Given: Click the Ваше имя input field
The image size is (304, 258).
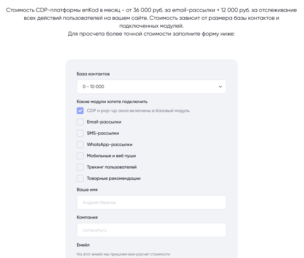Looking at the screenshot, I should coord(151,202).
